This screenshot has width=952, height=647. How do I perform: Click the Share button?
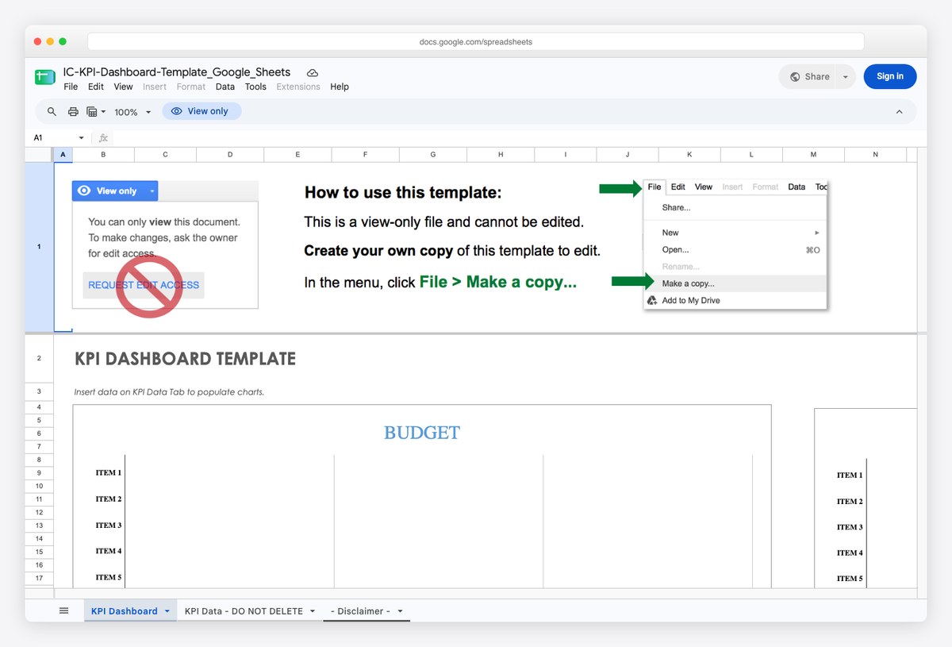coord(808,77)
